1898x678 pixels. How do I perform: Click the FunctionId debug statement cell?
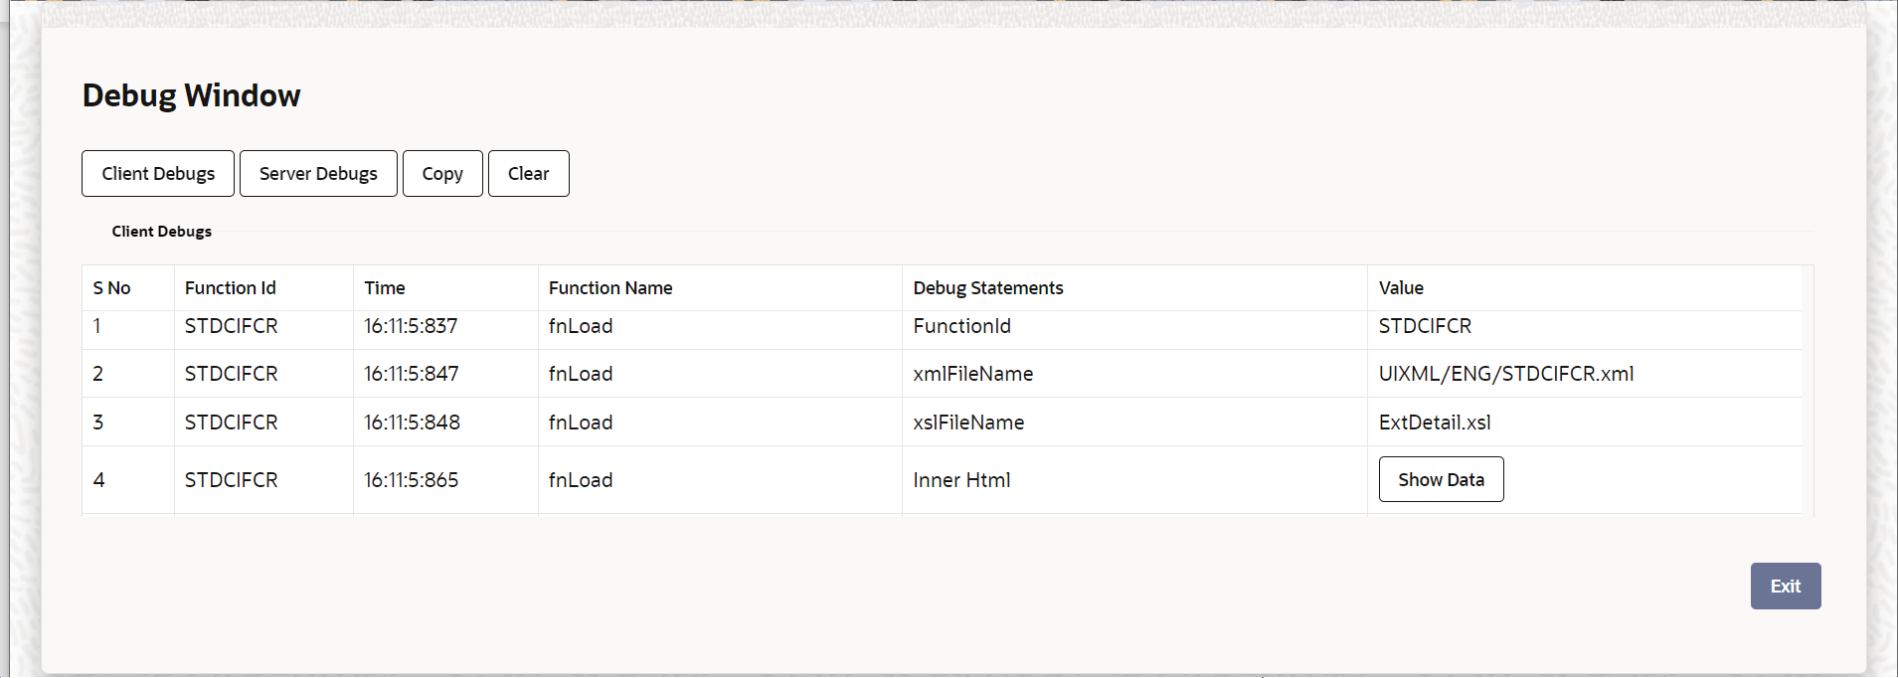[x=961, y=326]
